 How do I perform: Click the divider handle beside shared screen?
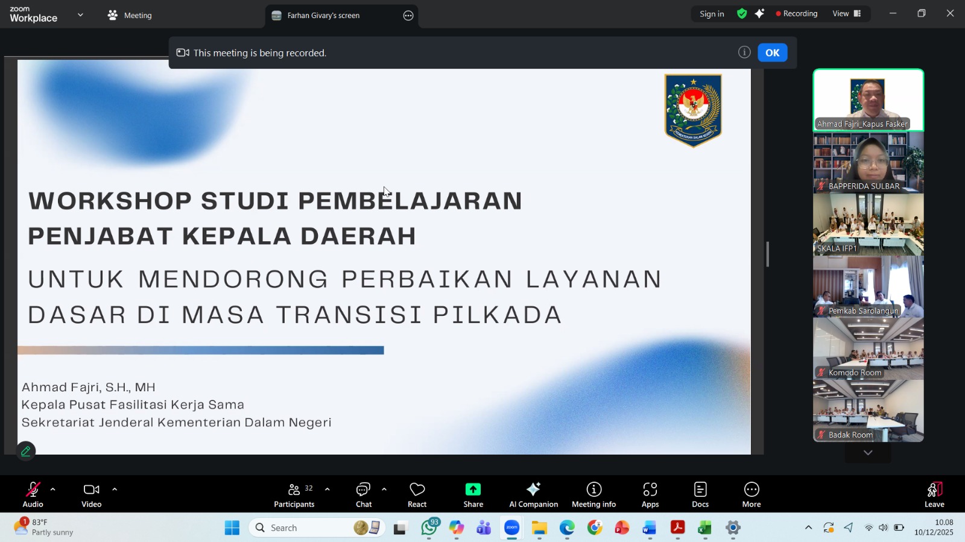[x=767, y=254]
